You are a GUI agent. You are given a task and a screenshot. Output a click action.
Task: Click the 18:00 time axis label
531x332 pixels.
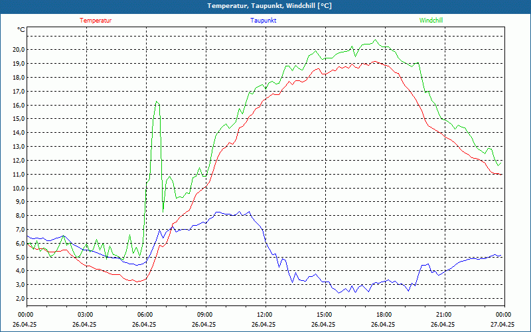384,315
